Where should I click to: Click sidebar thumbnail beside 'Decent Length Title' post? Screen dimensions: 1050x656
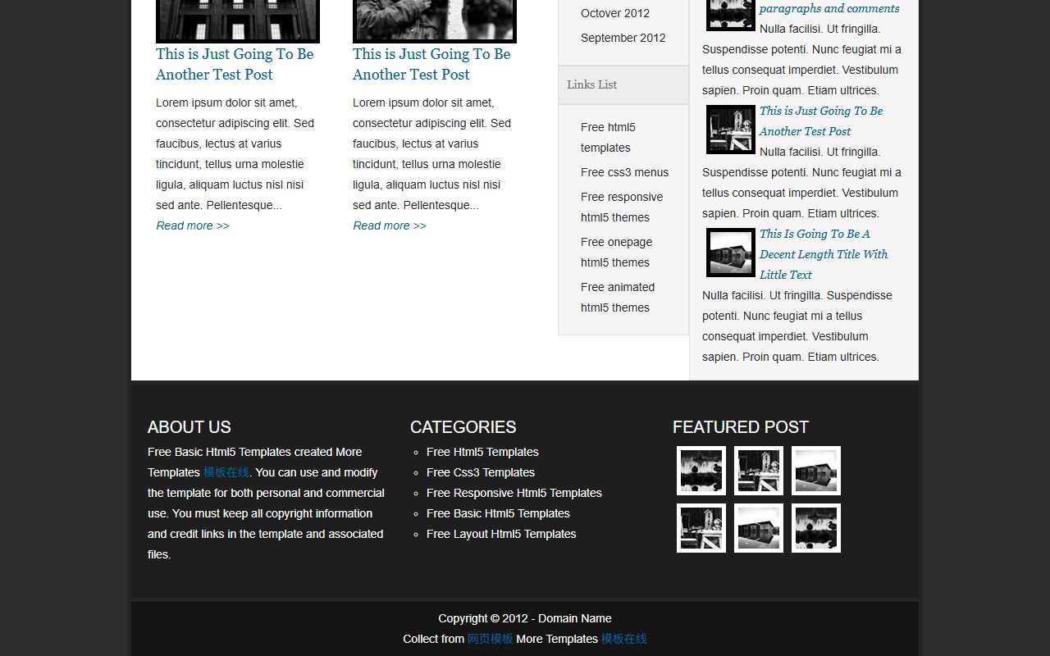[x=731, y=253]
